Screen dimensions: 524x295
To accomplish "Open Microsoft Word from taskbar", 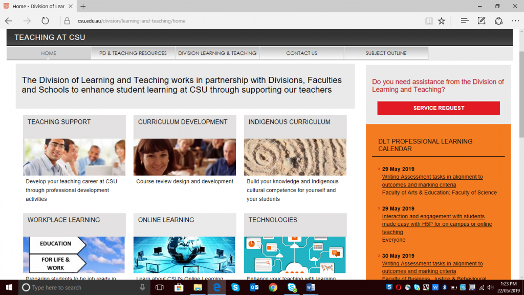I will pos(311,287).
